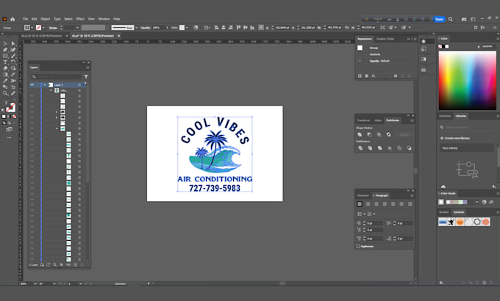Switch to the Brushes tab
The width and height of the screenshot is (500, 301).
pos(443,212)
